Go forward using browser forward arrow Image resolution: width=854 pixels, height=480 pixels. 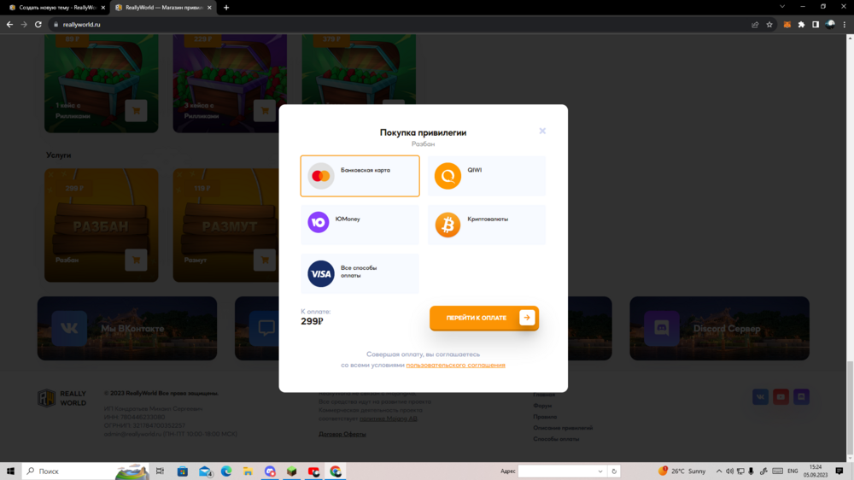click(x=23, y=25)
